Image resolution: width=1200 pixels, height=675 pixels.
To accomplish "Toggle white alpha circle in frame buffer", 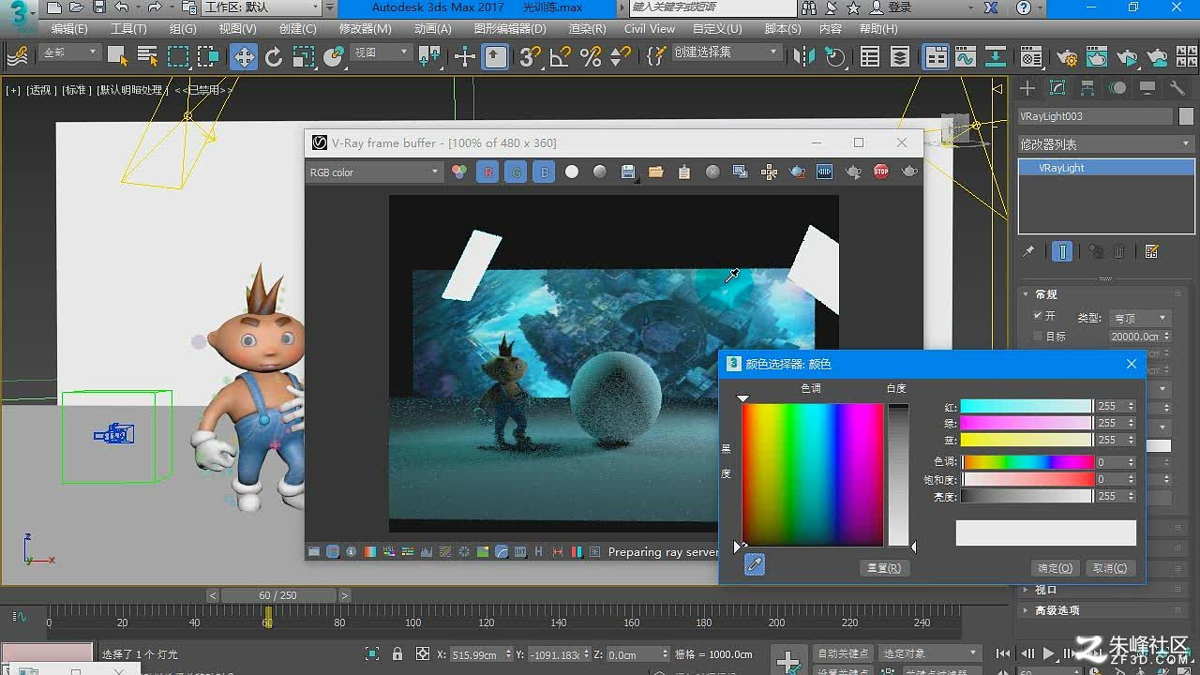I will 572,172.
